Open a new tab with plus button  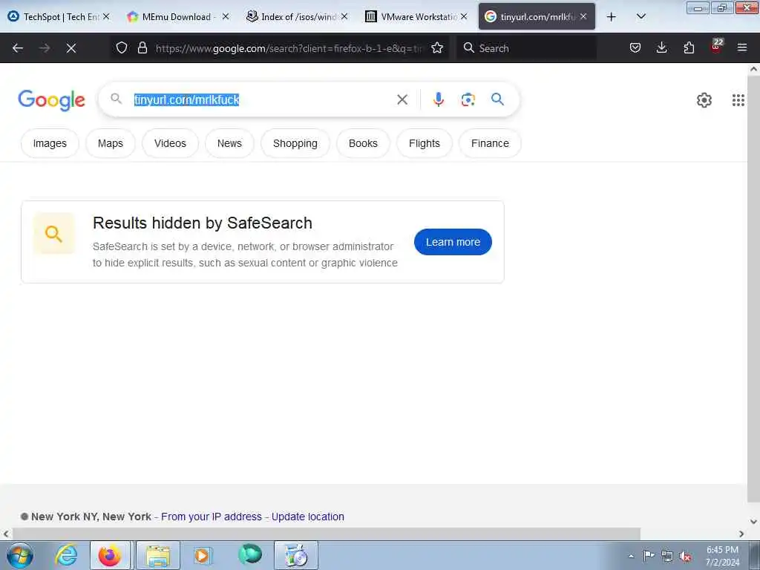(612, 17)
